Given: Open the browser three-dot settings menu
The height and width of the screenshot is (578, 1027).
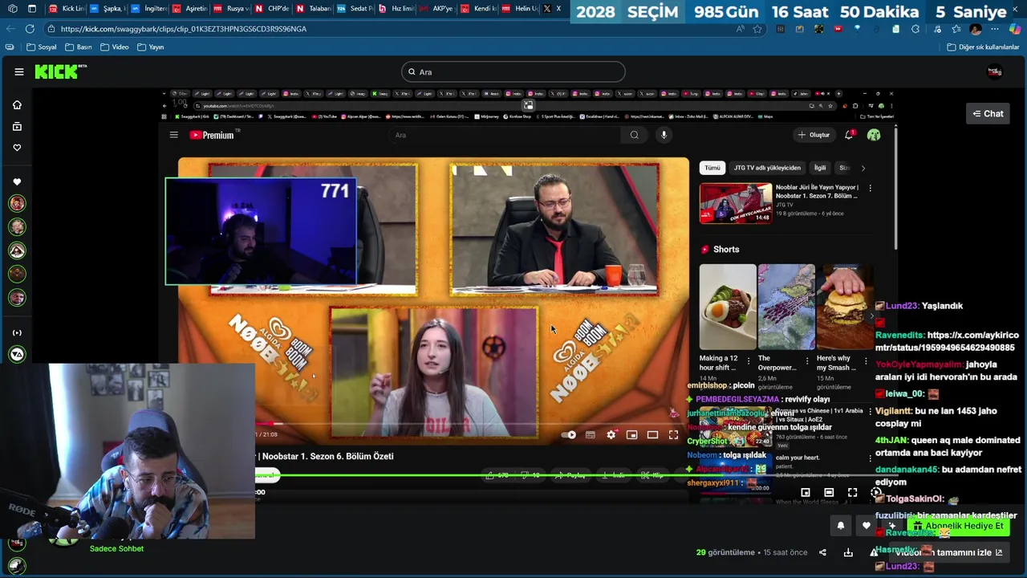Looking at the screenshot, I should point(995,29).
